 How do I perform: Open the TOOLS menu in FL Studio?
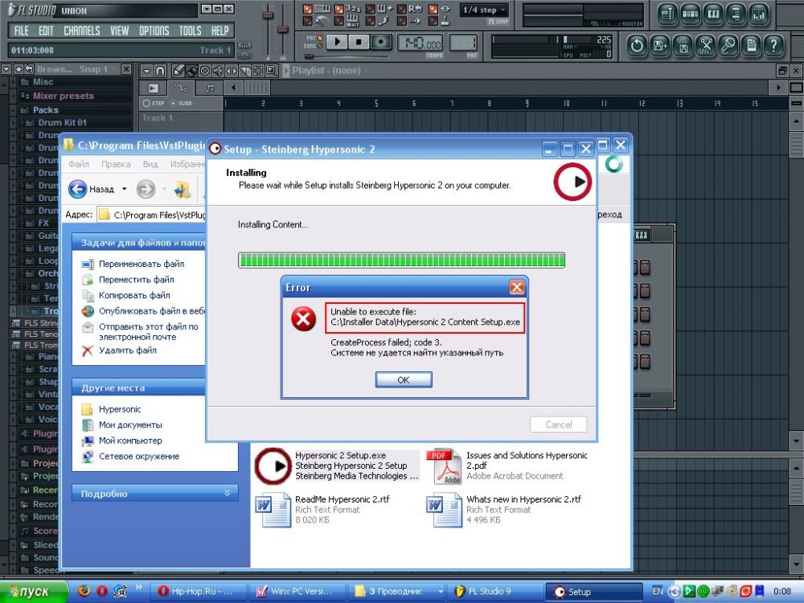click(x=191, y=31)
